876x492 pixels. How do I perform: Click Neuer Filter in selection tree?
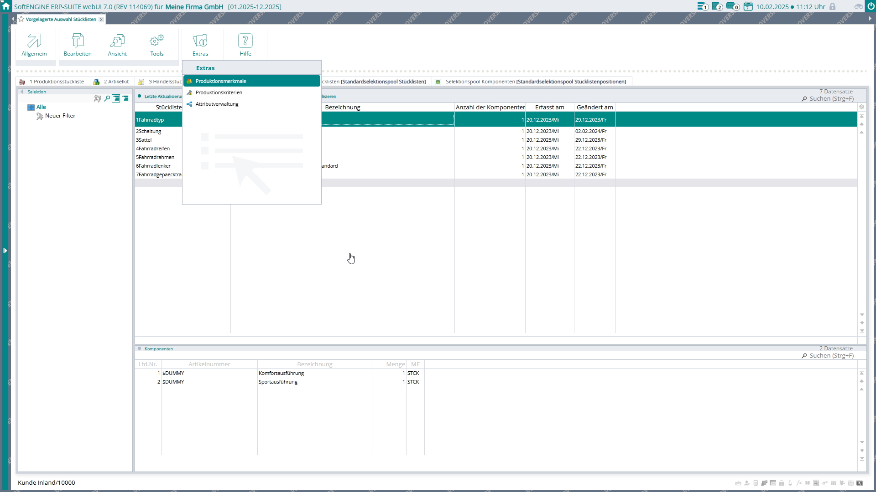(60, 116)
